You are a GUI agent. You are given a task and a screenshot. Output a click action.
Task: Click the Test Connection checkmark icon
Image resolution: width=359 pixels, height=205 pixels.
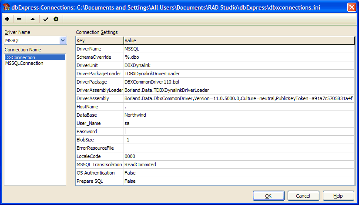[x=46, y=19]
